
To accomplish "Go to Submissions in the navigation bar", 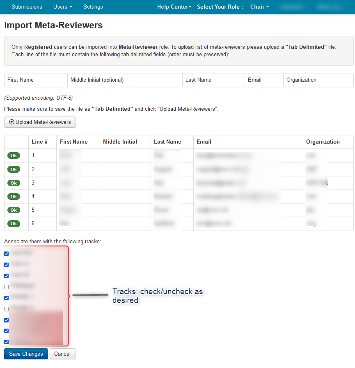I will (x=27, y=7).
